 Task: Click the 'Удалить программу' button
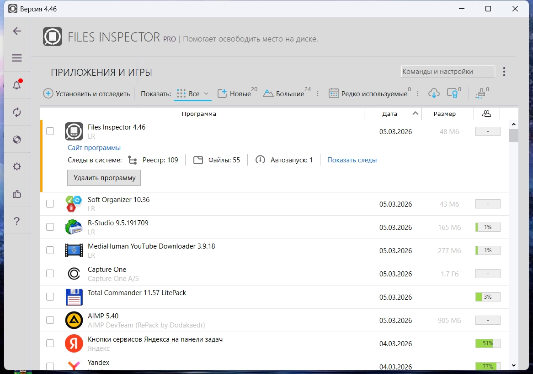[104, 178]
